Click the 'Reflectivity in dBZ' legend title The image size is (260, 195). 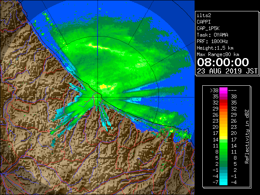tap(247, 136)
